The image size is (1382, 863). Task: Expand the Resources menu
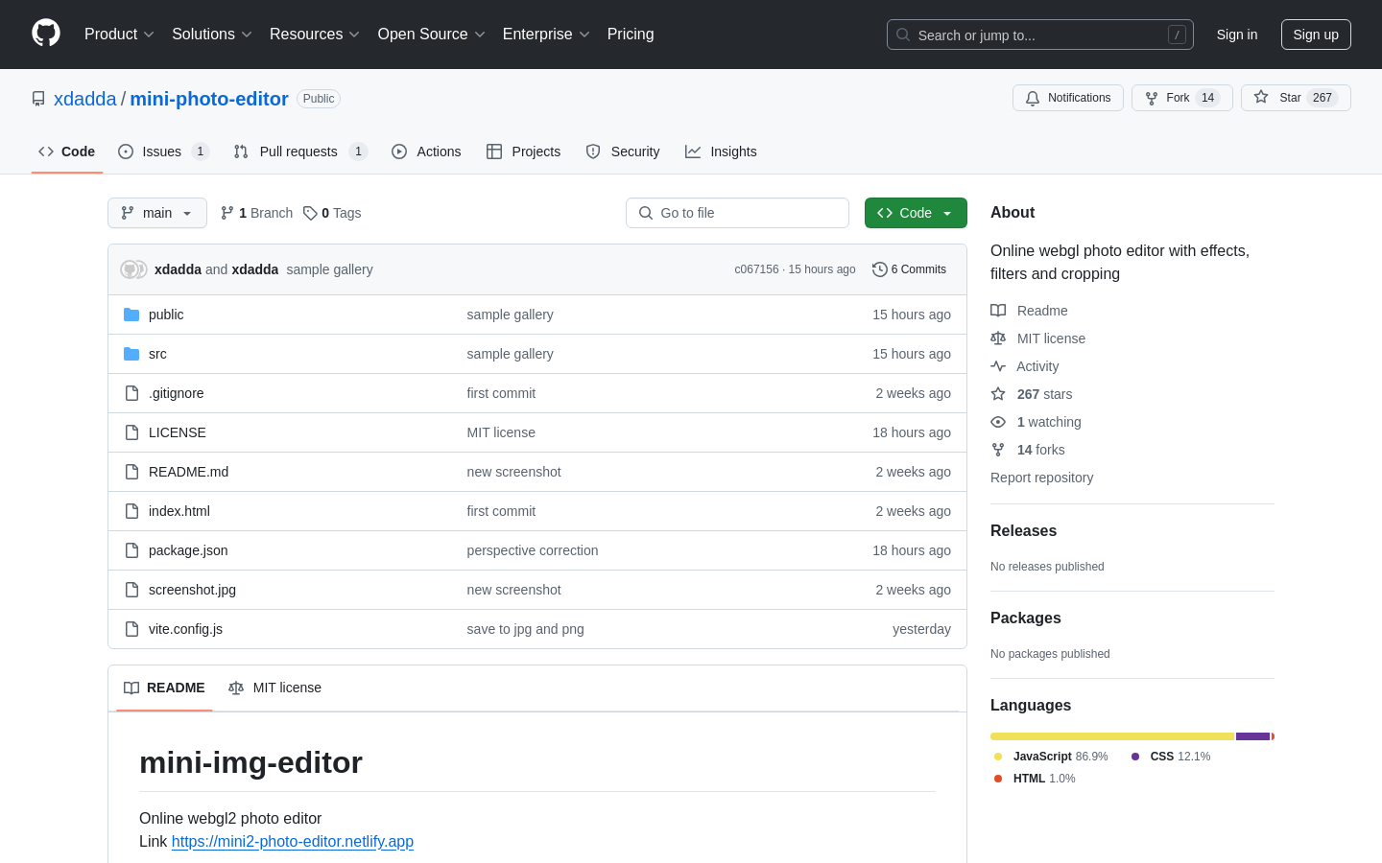point(315,35)
